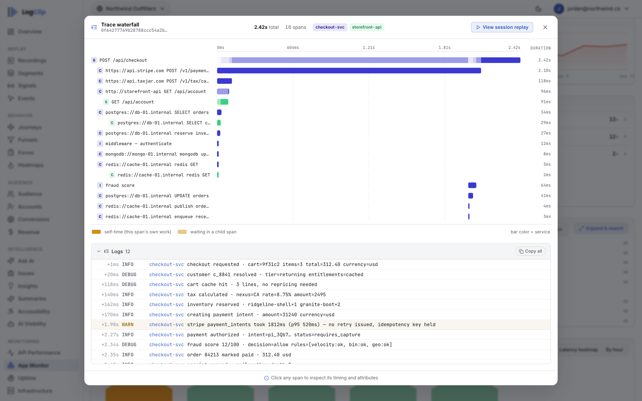This screenshot has width=642, height=401.
Task: Toggle dark mode moon icon
Action: pyautogui.click(x=538, y=9)
